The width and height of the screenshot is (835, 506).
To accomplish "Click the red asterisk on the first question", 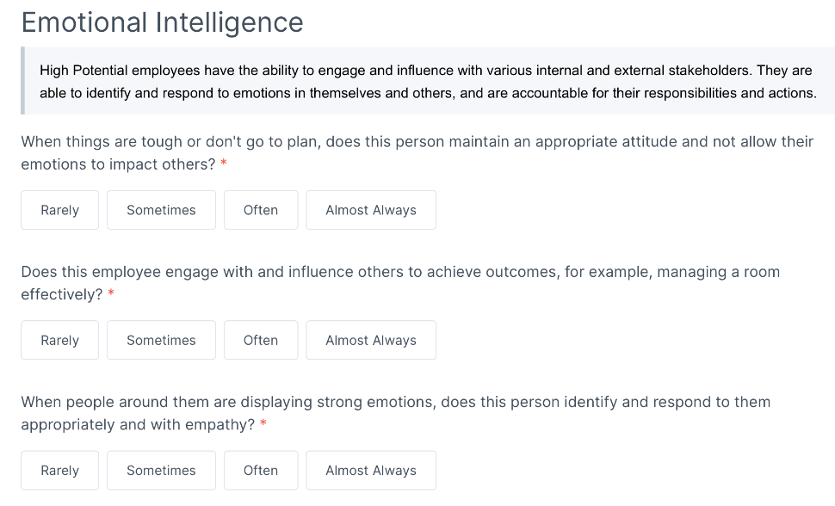I will [223, 164].
